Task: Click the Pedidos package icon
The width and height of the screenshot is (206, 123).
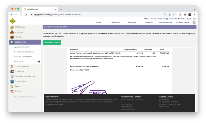Action: [12, 37]
